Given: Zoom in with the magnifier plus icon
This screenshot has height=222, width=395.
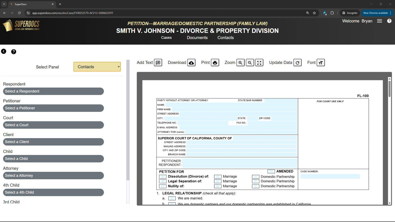Looking at the screenshot, I should pyautogui.click(x=240, y=63).
